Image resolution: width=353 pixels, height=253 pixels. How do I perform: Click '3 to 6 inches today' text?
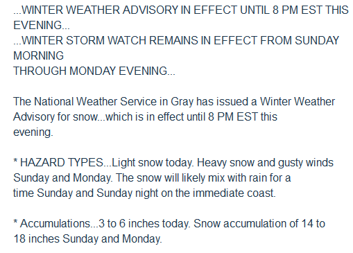pos(144,224)
